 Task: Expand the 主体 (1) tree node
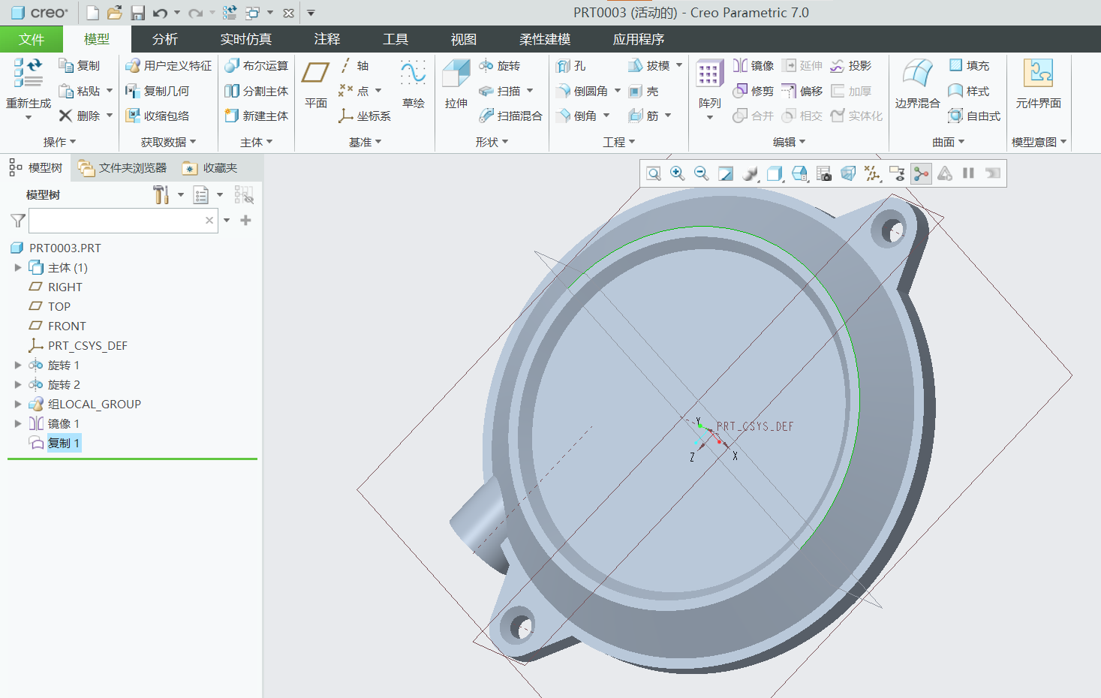18,267
